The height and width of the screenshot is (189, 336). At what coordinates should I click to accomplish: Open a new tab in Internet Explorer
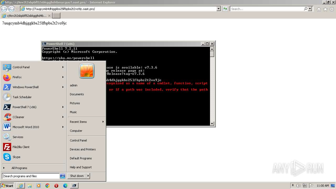[56, 16]
